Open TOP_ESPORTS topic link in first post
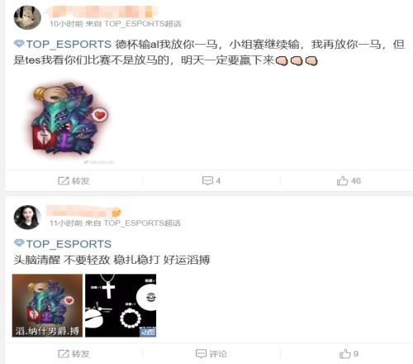This screenshot has width=413, height=364. click(x=69, y=44)
